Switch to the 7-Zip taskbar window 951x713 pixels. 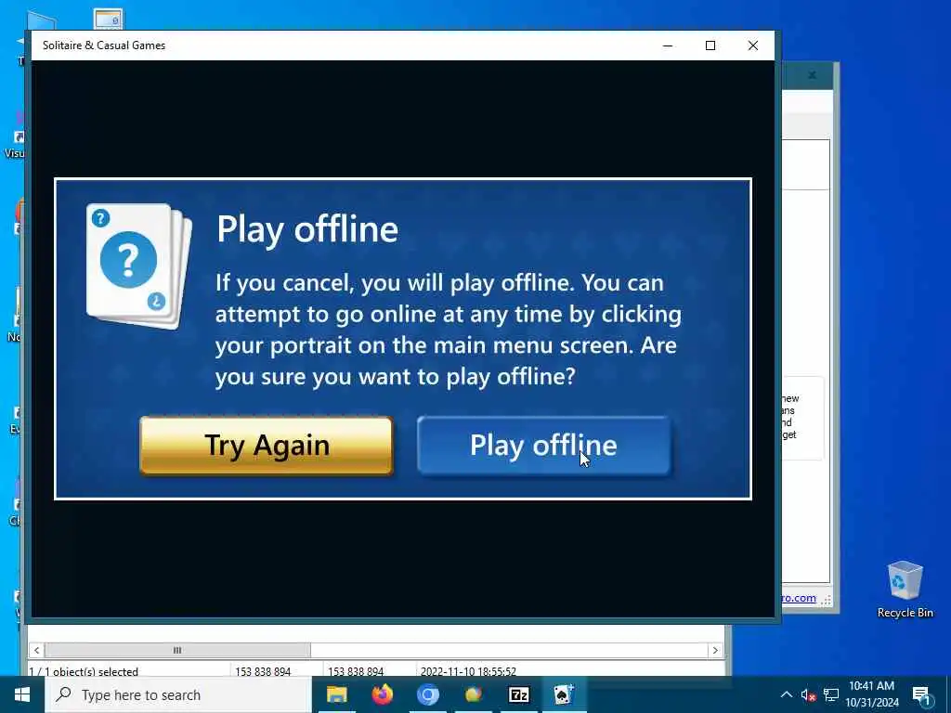tap(518, 694)
